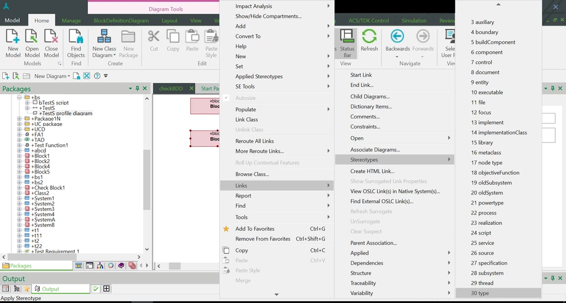The image size is (566, 303).
Task: Click the purple book icon below Packages
Action: 121,266
